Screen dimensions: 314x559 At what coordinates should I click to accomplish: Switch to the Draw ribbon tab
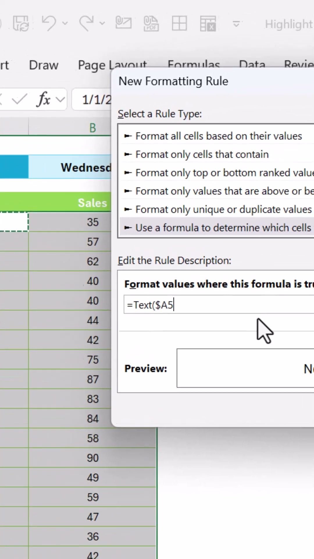click(44, 65)
